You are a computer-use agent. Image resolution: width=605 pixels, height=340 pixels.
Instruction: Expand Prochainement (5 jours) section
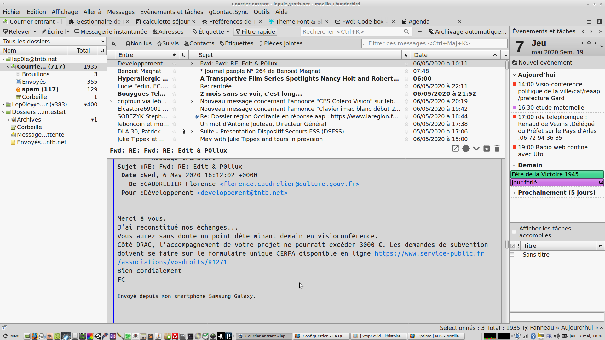tap(514, 193)
